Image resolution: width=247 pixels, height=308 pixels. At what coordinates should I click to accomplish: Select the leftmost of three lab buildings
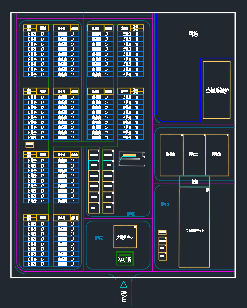click(172, 155)
